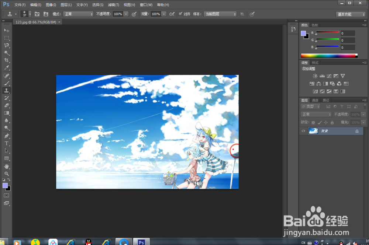The height and width of the screenshot is (245, 369).
Task: Hide the 背景 layer eye icon
Action: coord(303,131)
